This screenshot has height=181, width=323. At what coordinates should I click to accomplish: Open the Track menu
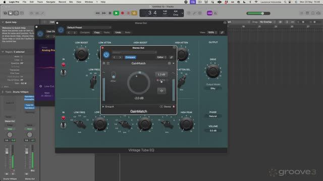click(x=40, y=2)
